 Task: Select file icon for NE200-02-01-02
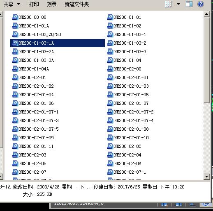pyautogui.click(x=15, y=86)
